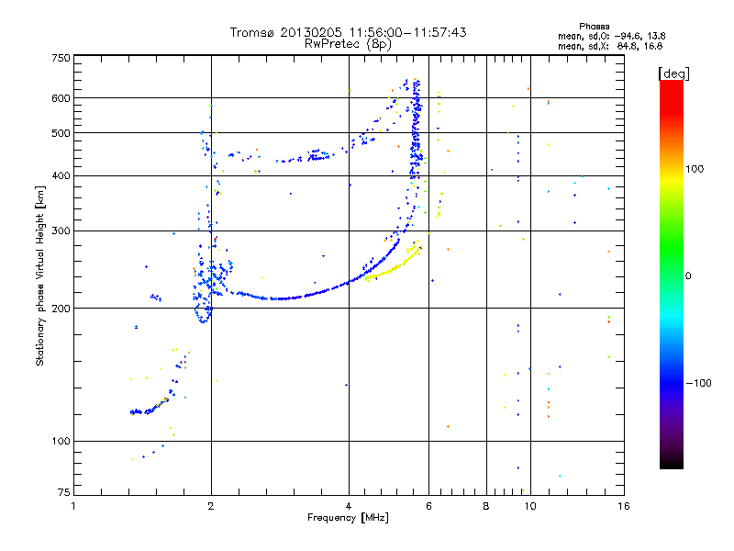Click the x-axis tick label '4'

tap(349, 506)
